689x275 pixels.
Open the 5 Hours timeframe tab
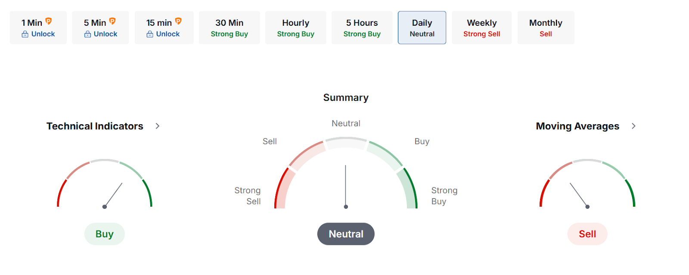pyautogui.click(x=362, y=27)
